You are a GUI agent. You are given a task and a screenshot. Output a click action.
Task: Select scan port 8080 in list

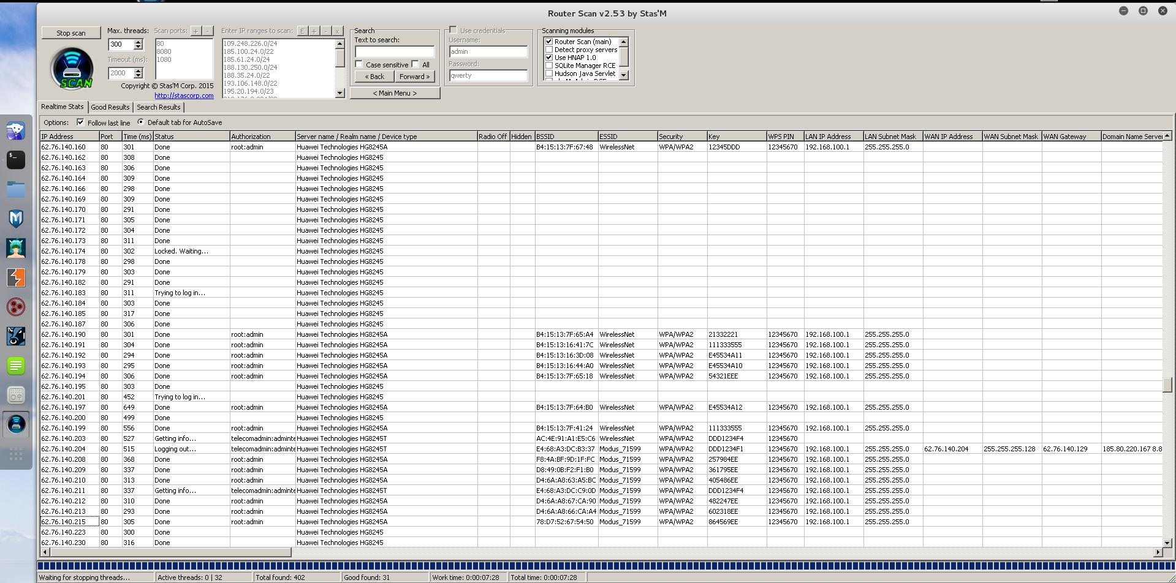[x=164, y=51]
